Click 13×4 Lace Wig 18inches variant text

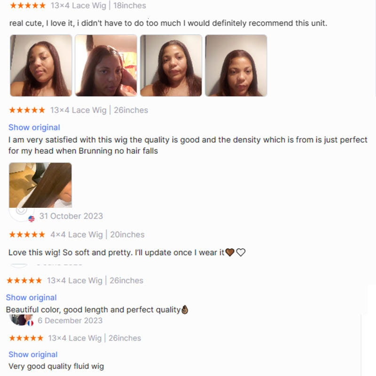coord(98,5)
